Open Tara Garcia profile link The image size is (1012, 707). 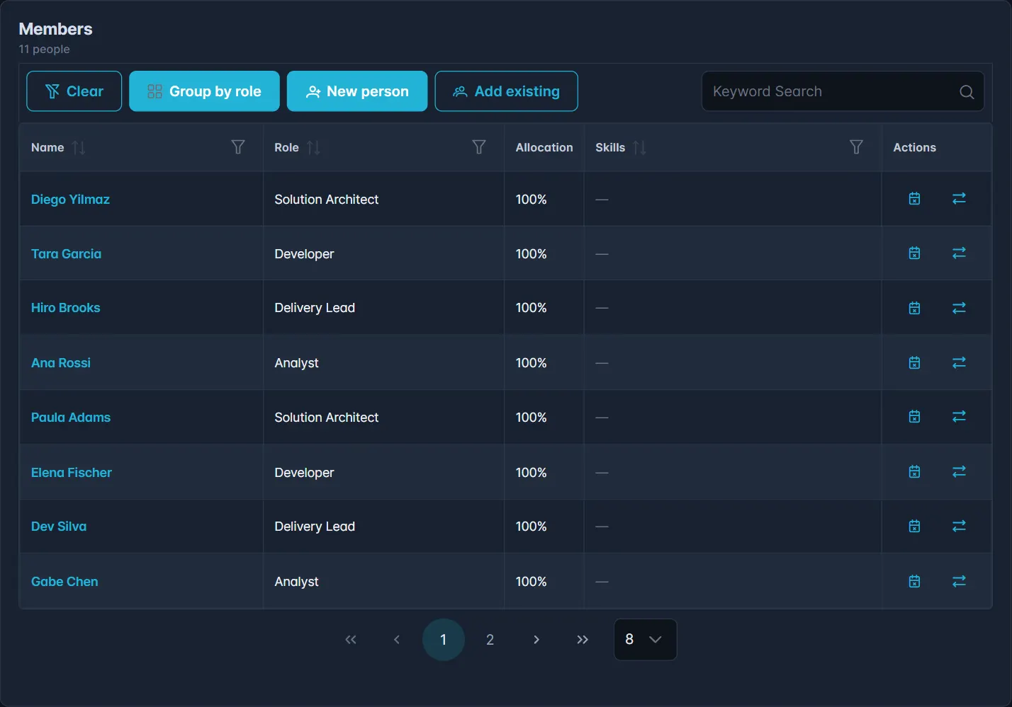(66, 254)
